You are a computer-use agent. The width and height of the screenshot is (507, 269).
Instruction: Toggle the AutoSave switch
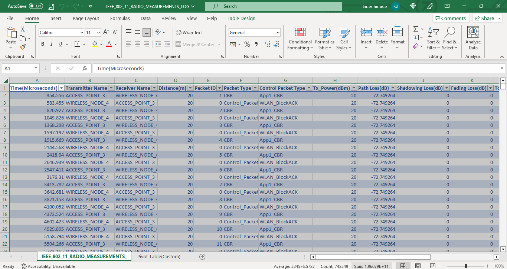click(x=36, y=6)
